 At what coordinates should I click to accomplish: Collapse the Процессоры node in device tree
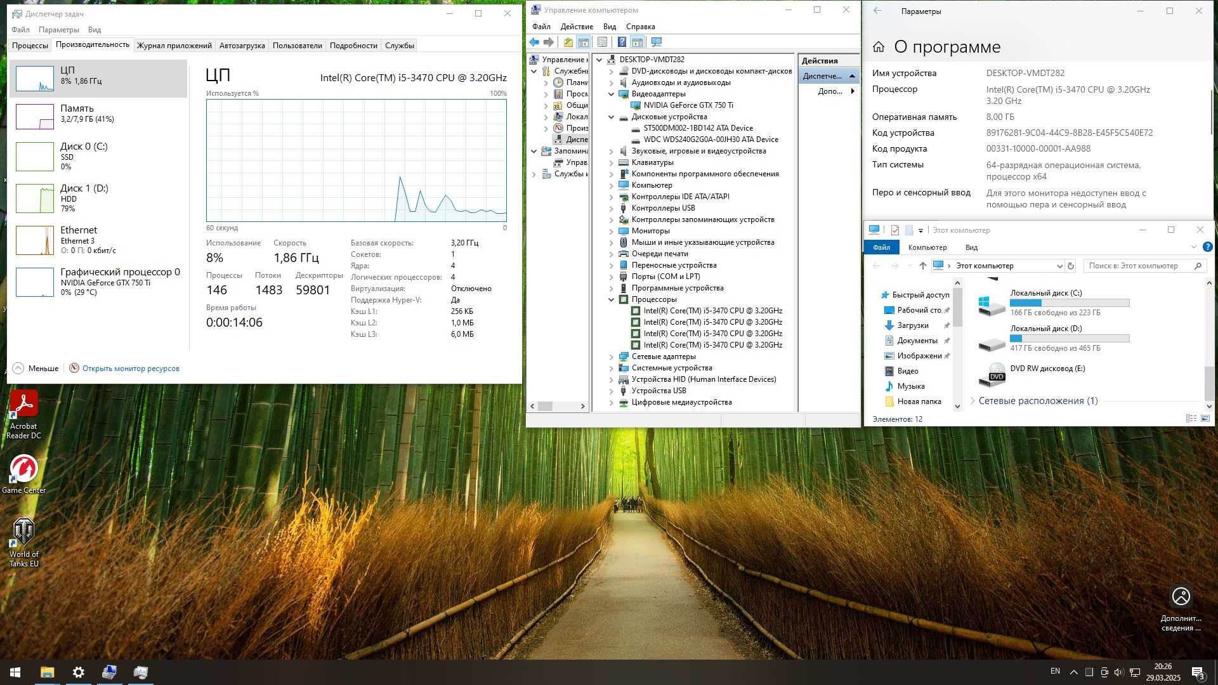[x=612, y=299]
